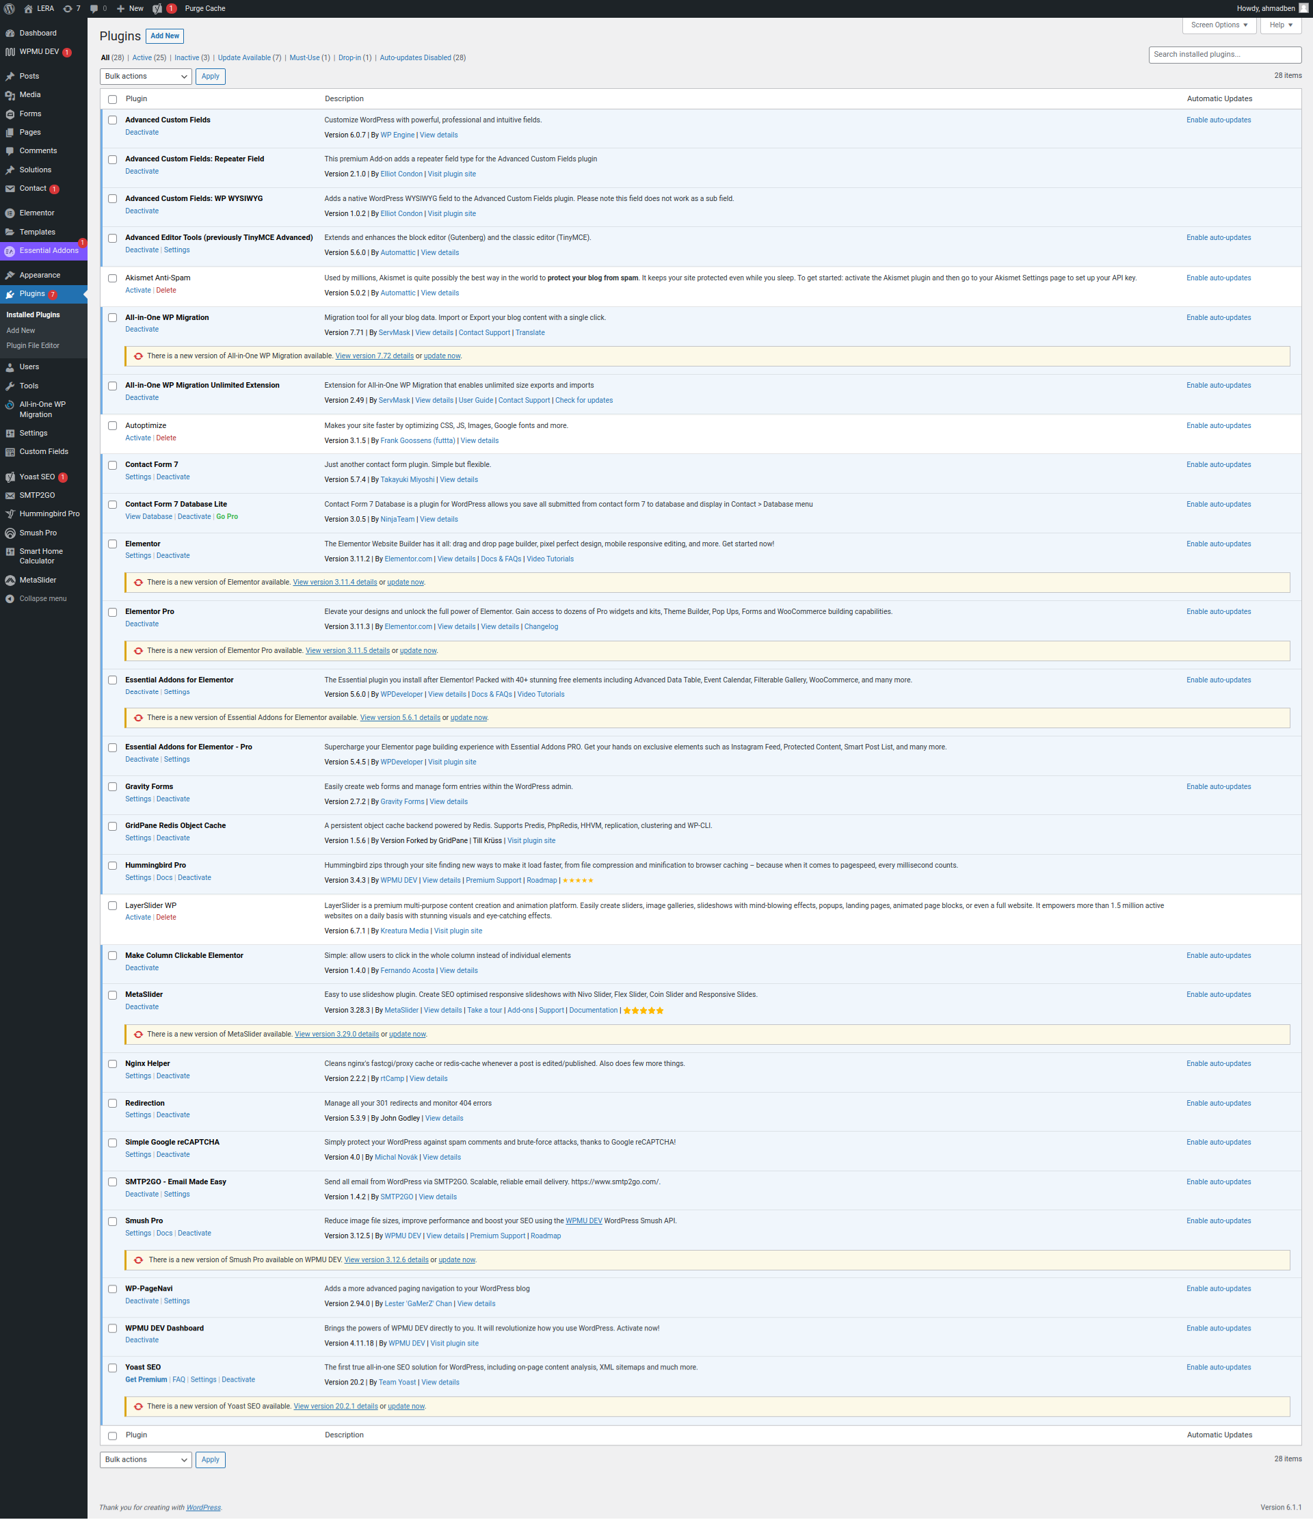Check the Akismet Anti-Spam checkbox
Screen dimensions: 1313x1520
pyautogui.click(x=112, y=278)
